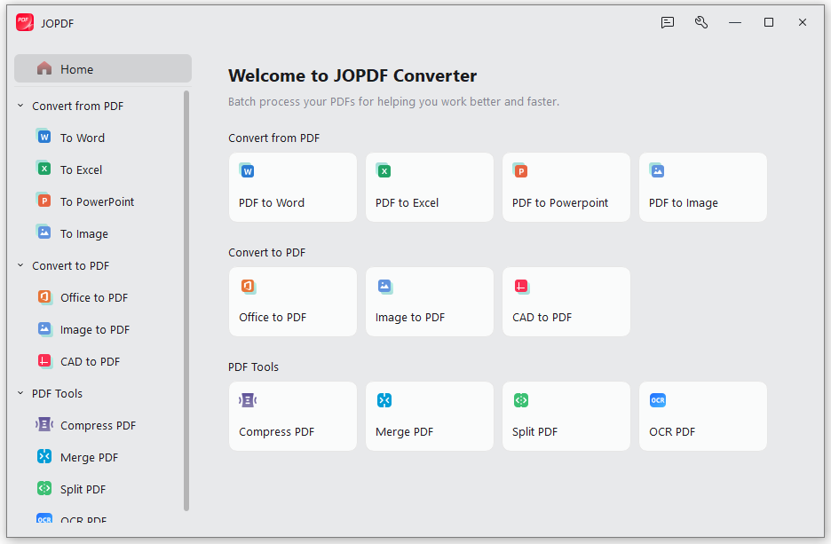Open the Split PDF card label
Viewport: 831px width, 544px height.
click(534, 431)
